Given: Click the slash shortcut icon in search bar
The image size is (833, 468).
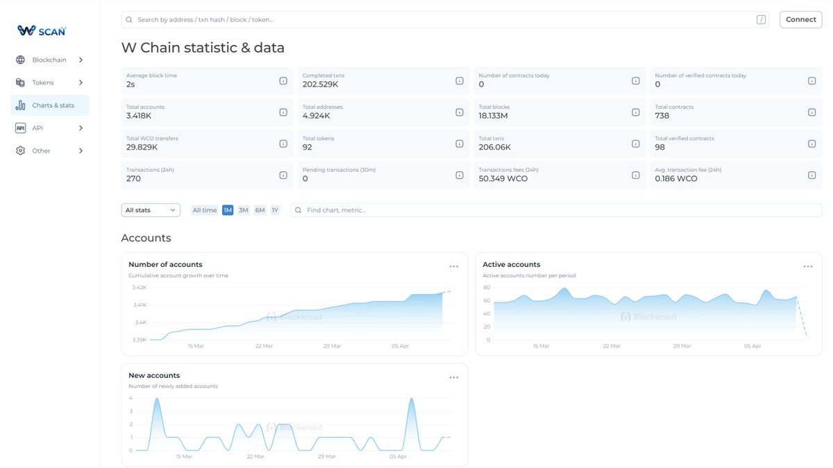Looking at the screenshot, I should (x=762, y=19).
